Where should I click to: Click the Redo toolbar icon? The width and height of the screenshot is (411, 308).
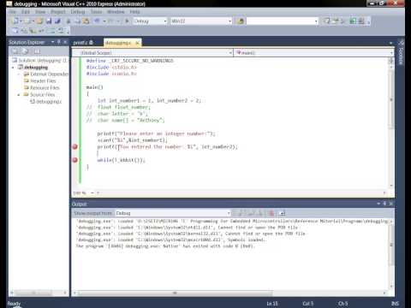click(110, 21)
